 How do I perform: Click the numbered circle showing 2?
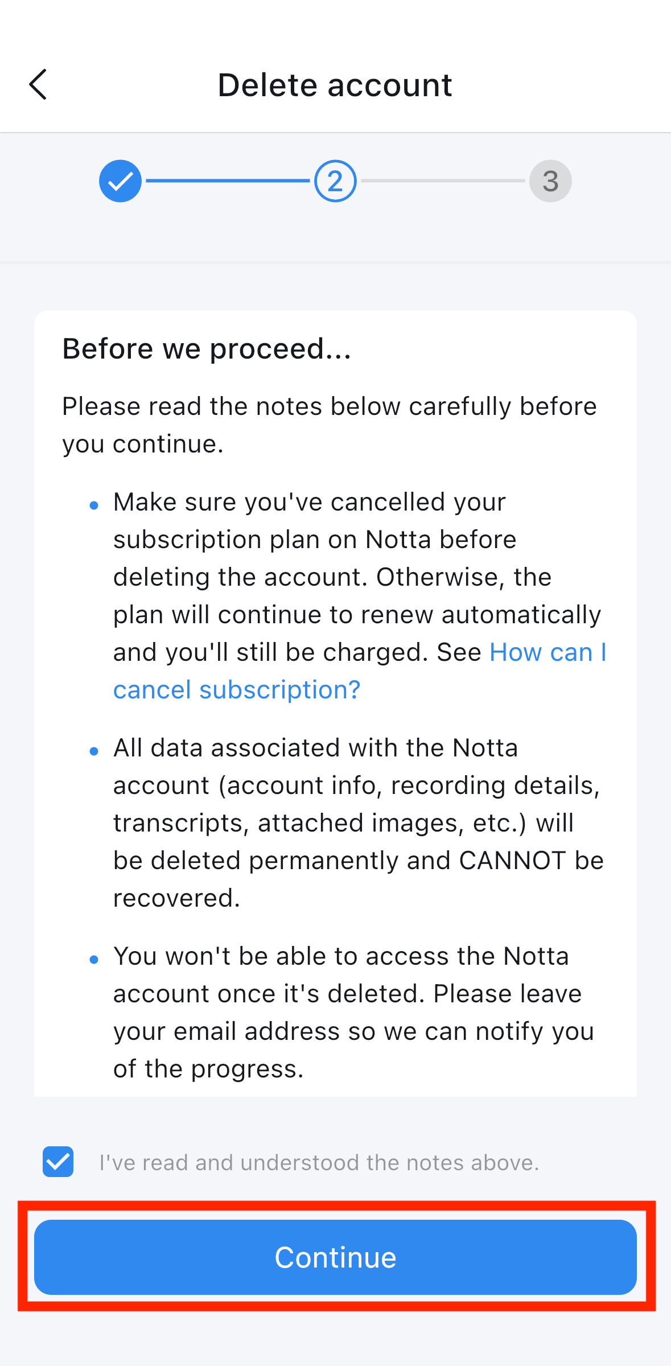pos(335,180)
